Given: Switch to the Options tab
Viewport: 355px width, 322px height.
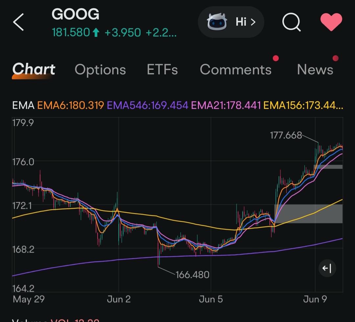Looking at the screenshot, I should click(x=100, y=70).
